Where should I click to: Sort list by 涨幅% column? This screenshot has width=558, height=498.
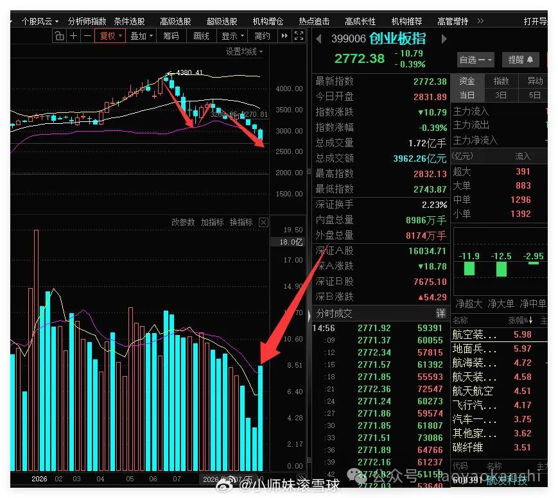pos(520,320)
